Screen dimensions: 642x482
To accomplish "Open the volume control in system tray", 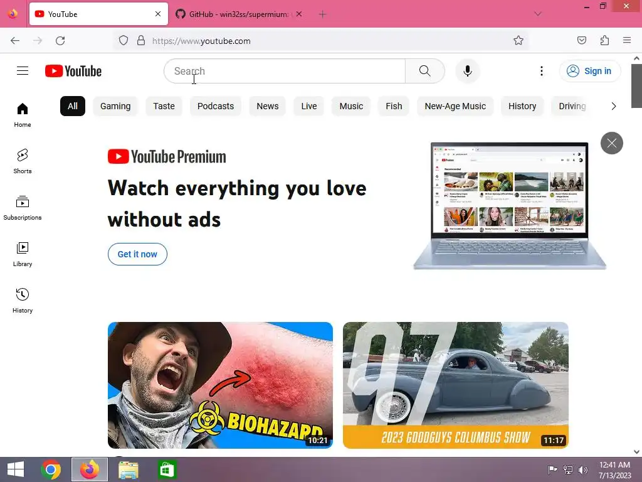I will 583,469.
